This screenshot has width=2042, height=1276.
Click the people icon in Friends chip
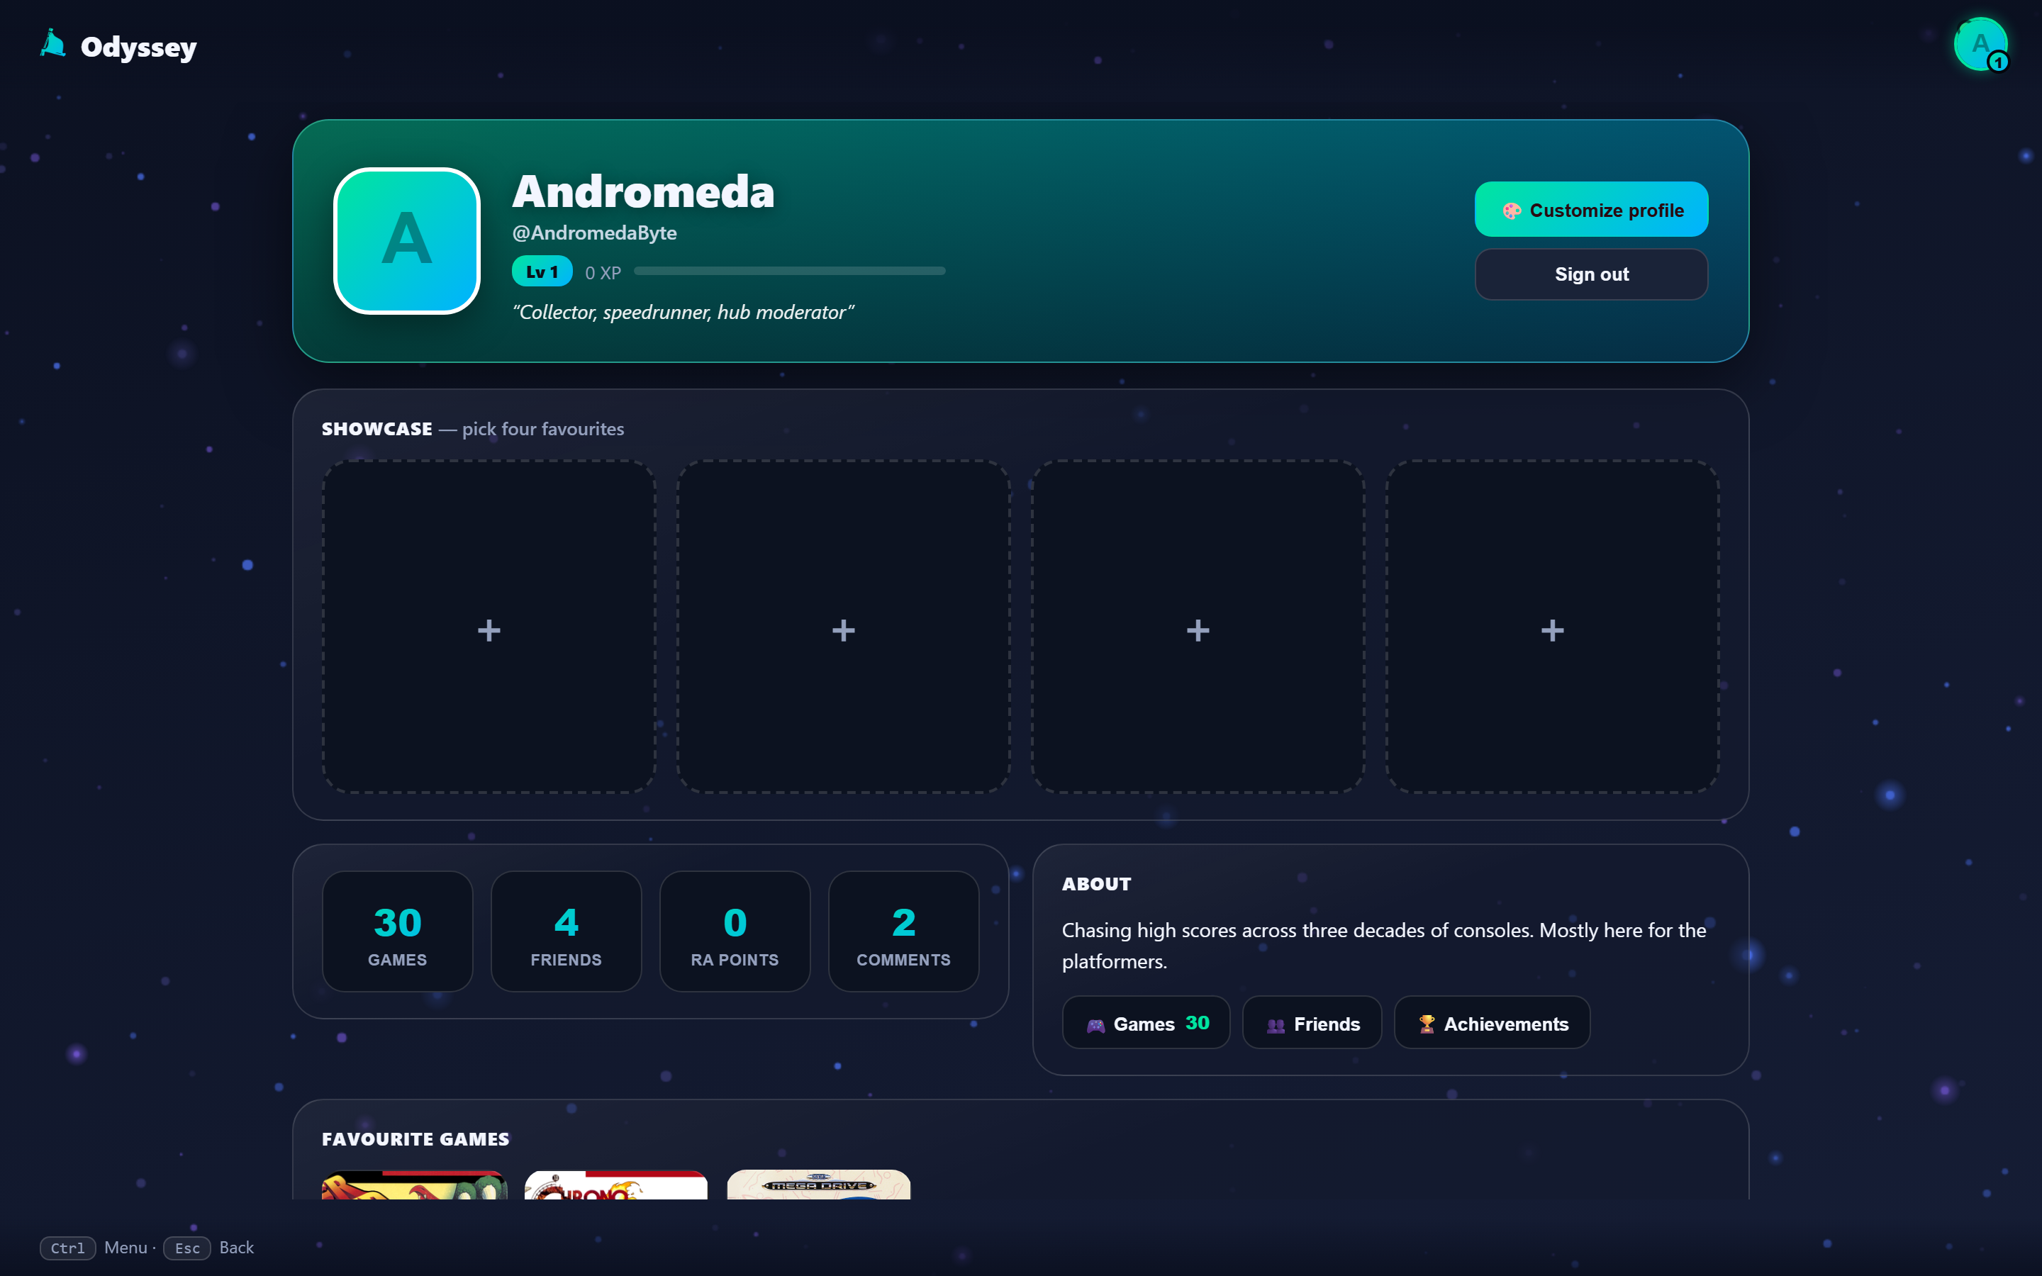1275,1024
